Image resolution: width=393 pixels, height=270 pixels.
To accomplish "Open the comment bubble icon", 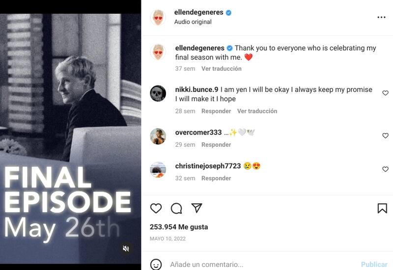I will click(176, 208).
